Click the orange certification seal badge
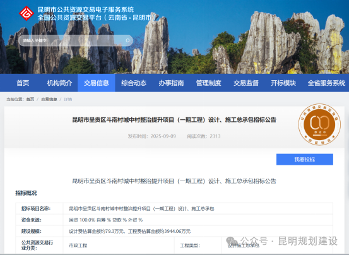349x255 pixels. click(319, 124)
